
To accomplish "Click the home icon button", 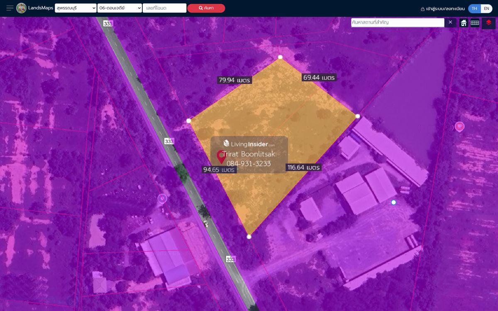I will (x=464, y=23).
